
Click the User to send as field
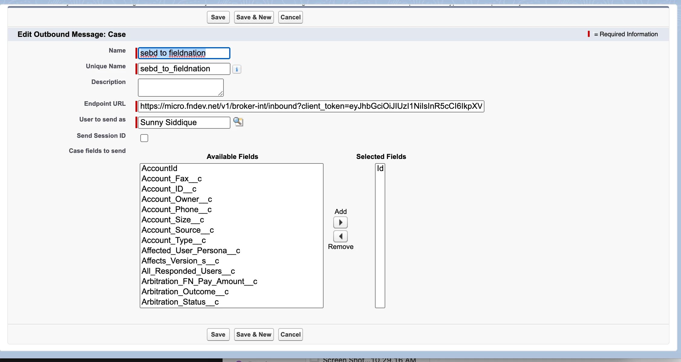(x=184, y=122)
